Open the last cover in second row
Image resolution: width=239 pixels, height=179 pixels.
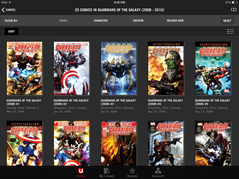[x=213, y=143]
